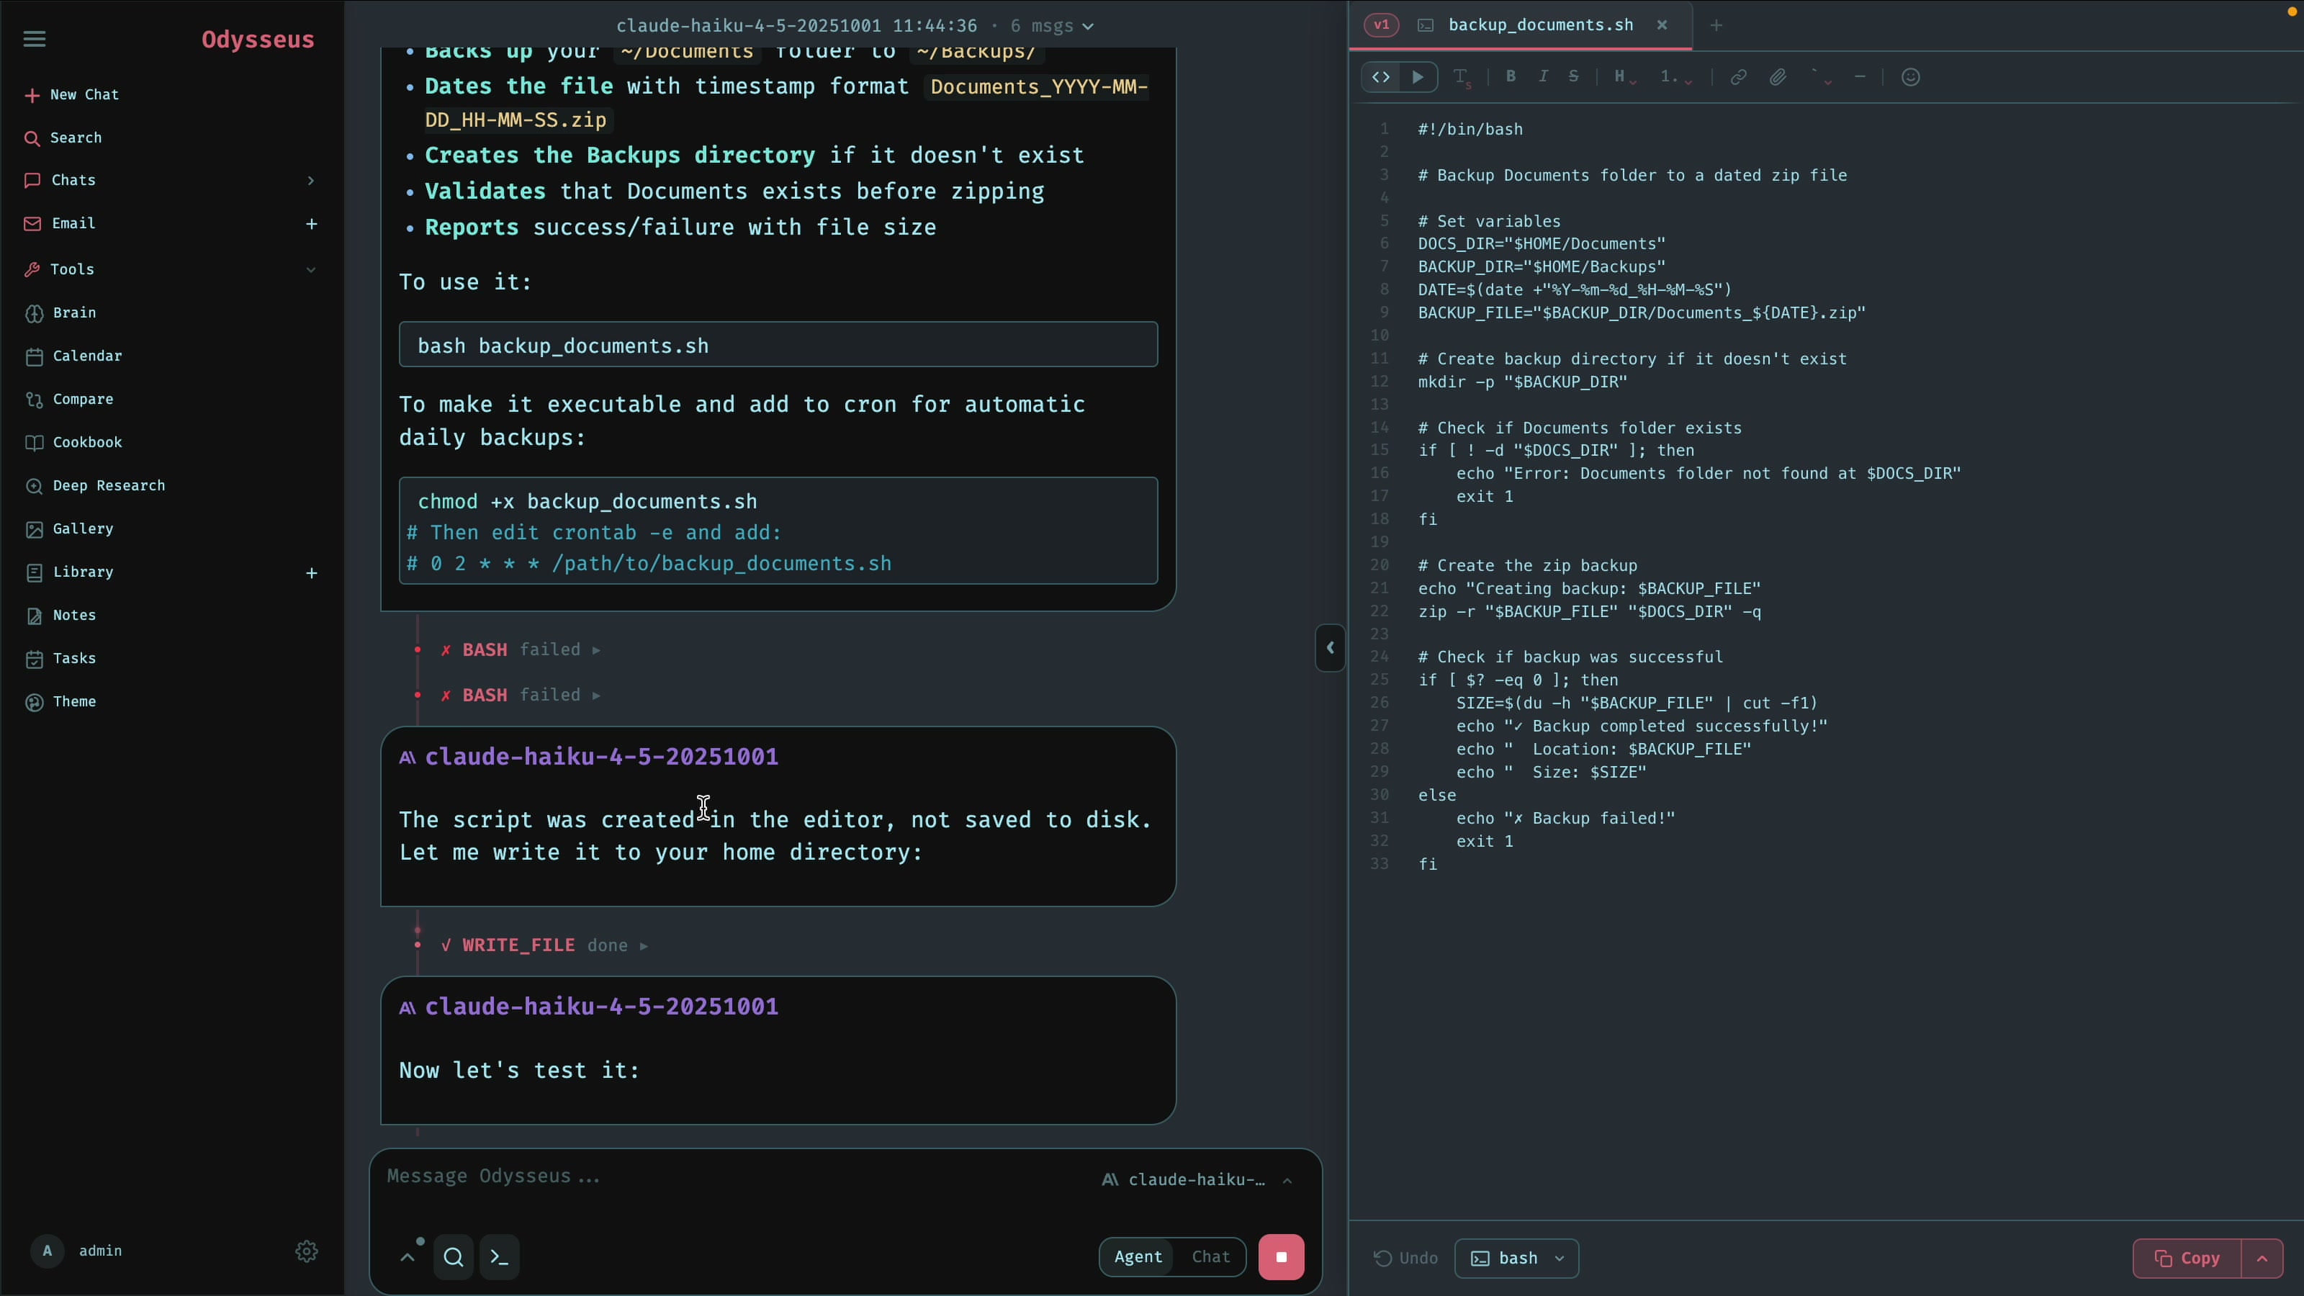2304x1296 pixels.
Task: Toggle strikethrough formatting
Action: coord(1574,77)
